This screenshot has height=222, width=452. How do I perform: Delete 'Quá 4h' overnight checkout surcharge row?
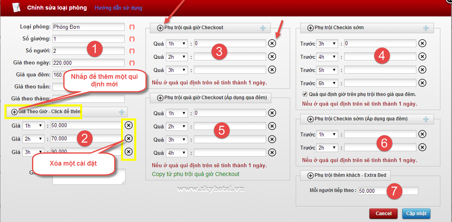coord(272,152)
